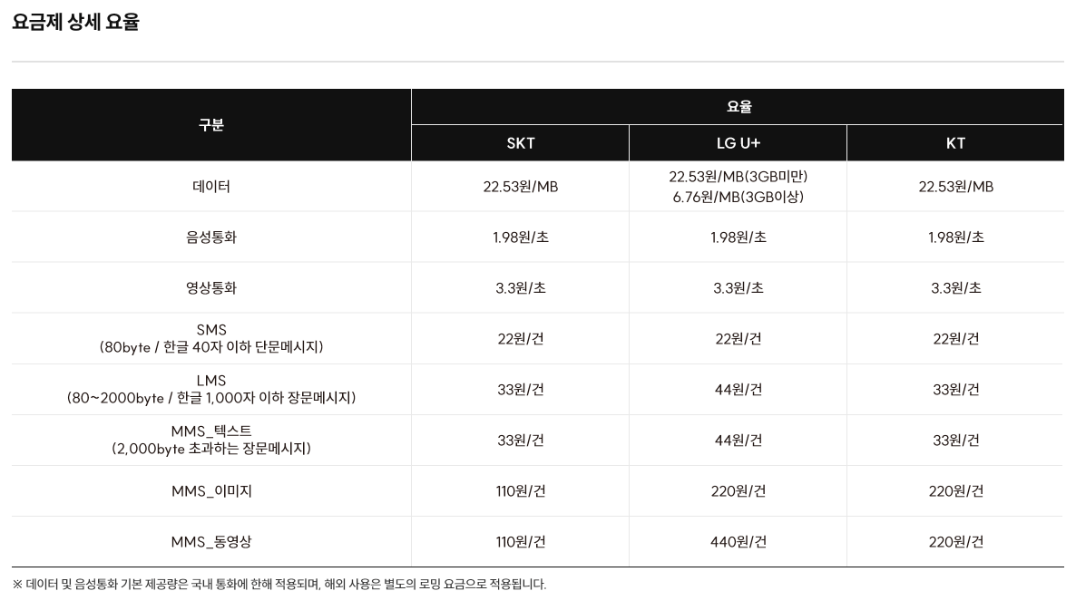Click the SMS row description
The height and width of the screenshot is (591, 1076).
211,339
